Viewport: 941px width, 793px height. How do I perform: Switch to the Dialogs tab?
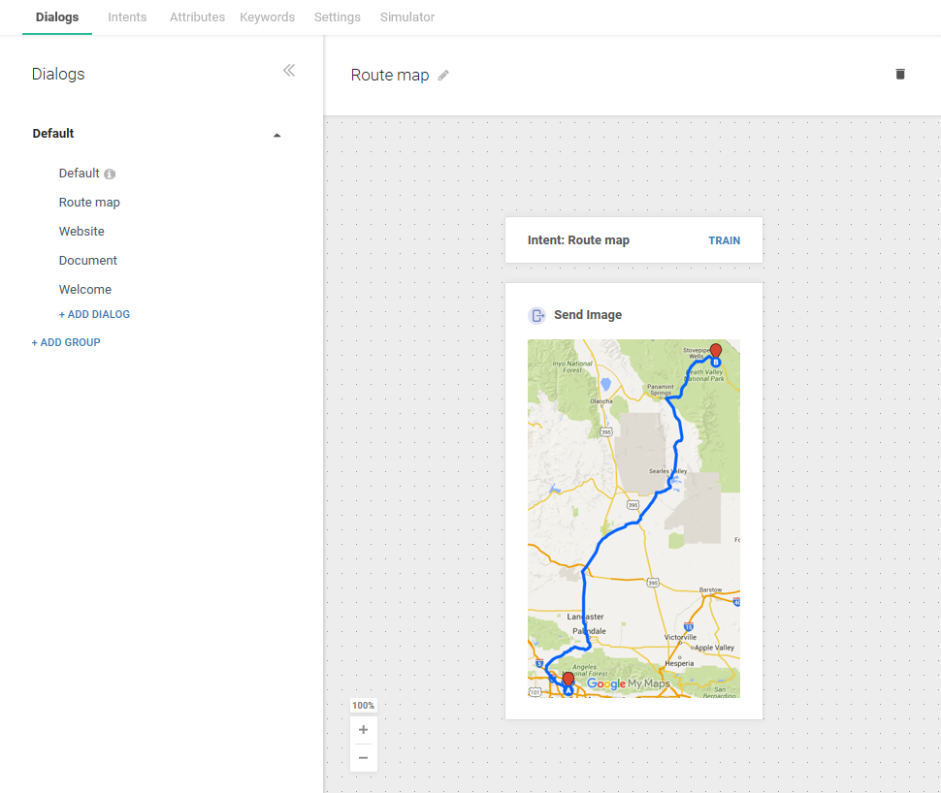(57, 17)
